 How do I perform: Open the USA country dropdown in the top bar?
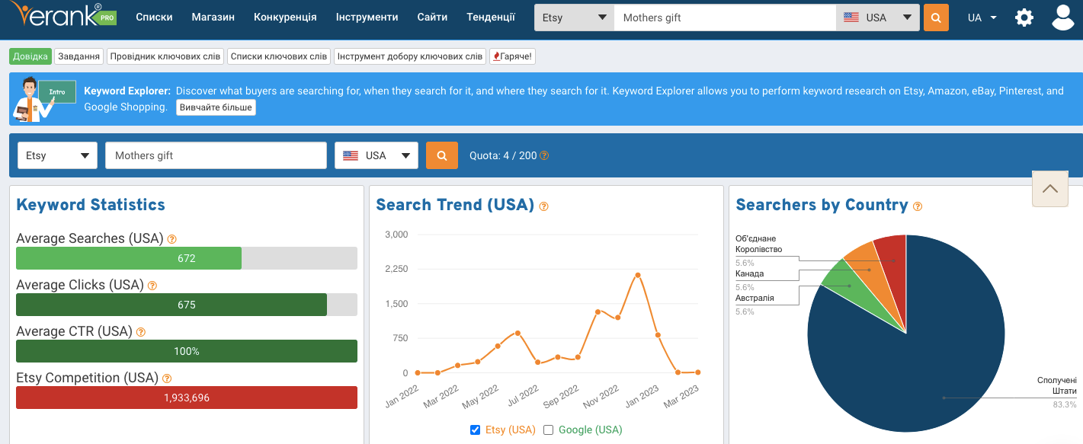click(877, 18)
